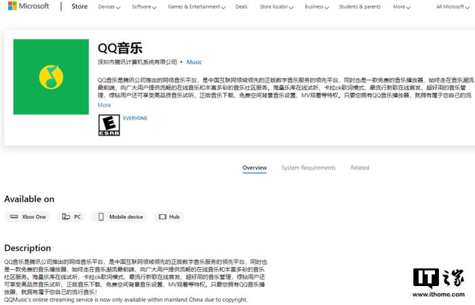Screen dimensions: 475x305
Task: Click the Available on heading
Action: click(x=29, y=199)
